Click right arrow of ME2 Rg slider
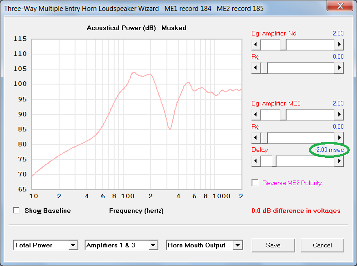This screenshot has width=357, height=266. [x=339, y=138]
